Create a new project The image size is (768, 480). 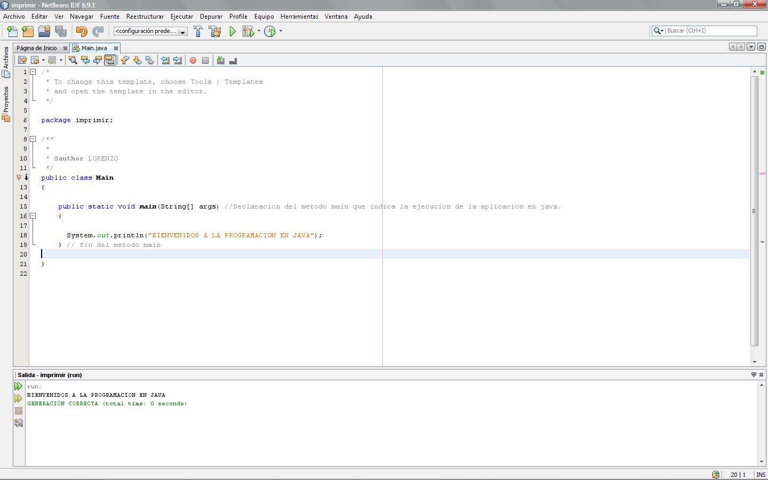pyautogui.click(x=27, y=31)
